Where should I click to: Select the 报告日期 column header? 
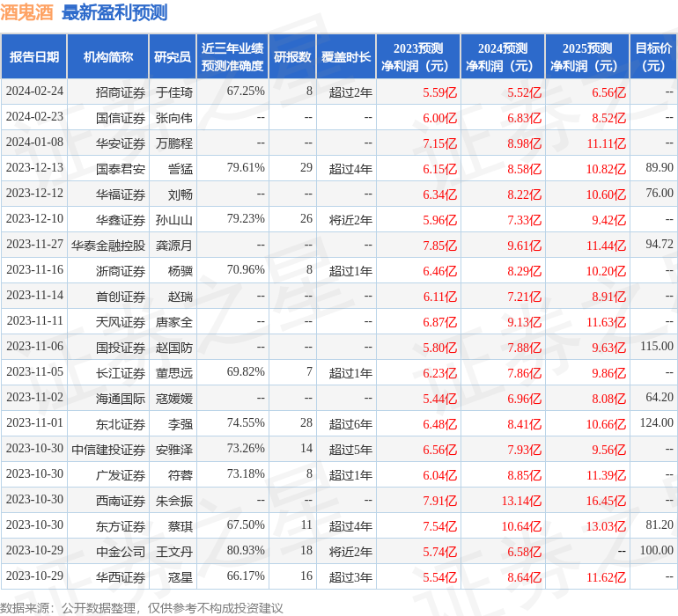pos(34,57)
